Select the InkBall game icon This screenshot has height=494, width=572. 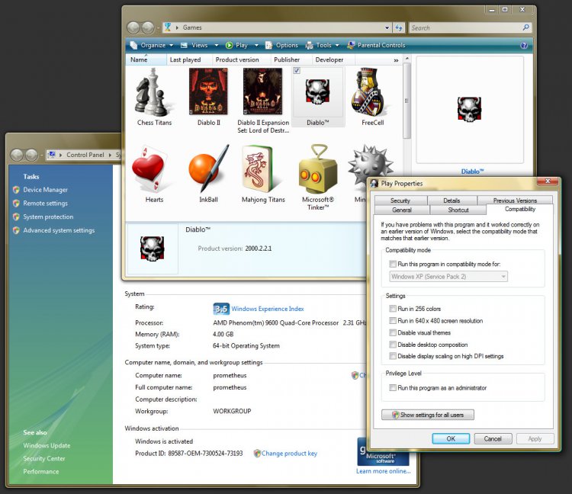pyautogui.click(x=209, y=168)
